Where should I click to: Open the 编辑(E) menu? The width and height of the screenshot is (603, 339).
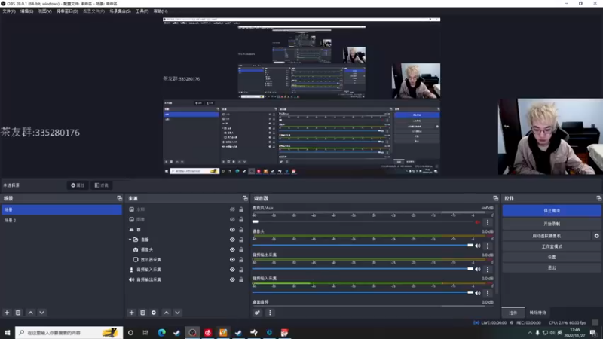26,11
